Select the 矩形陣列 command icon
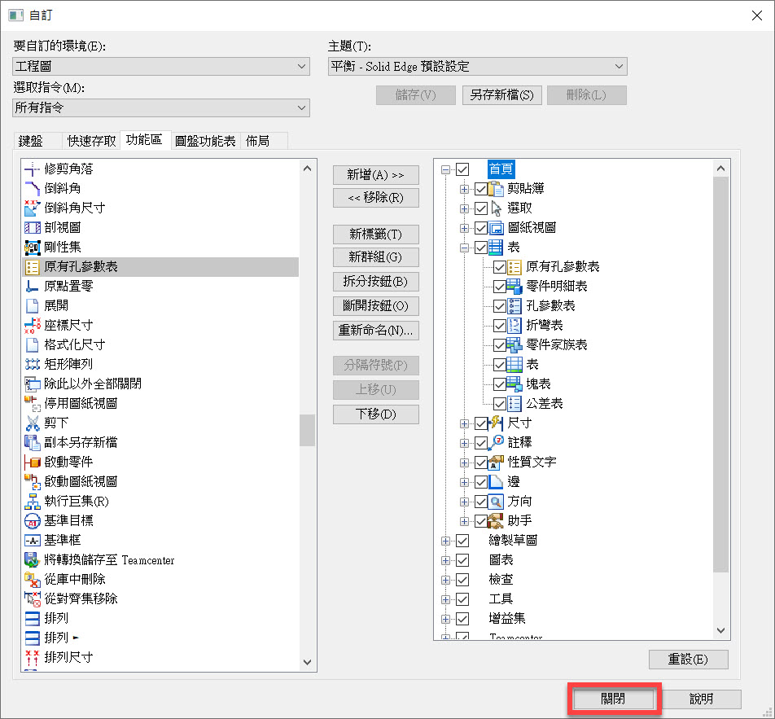Screen dimensions: 775x719 click(x=33, y=364)
